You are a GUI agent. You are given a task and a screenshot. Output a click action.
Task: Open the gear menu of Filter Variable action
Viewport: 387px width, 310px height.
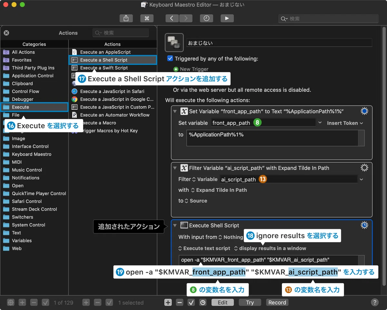tap(364, 168)
